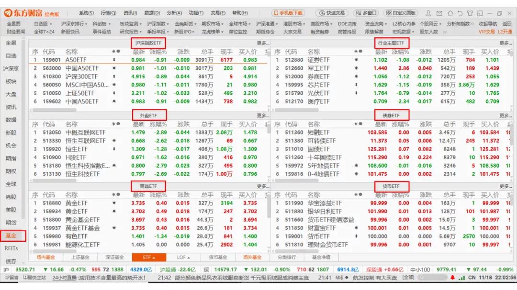Switch to the 货币基金 tab
This screenshot has width=517, height=290.
click(x=218, y=257)
